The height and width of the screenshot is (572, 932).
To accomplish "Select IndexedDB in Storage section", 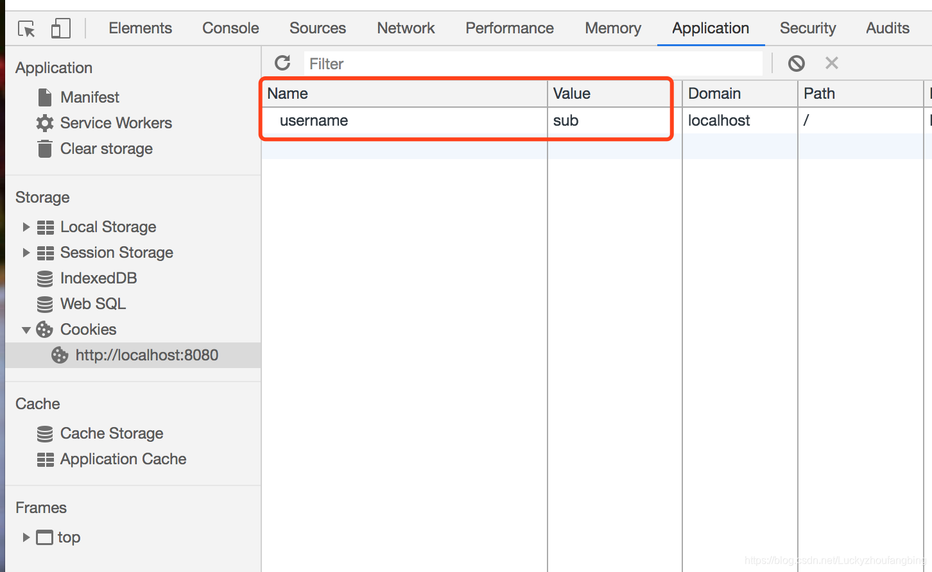I will 99,278.
